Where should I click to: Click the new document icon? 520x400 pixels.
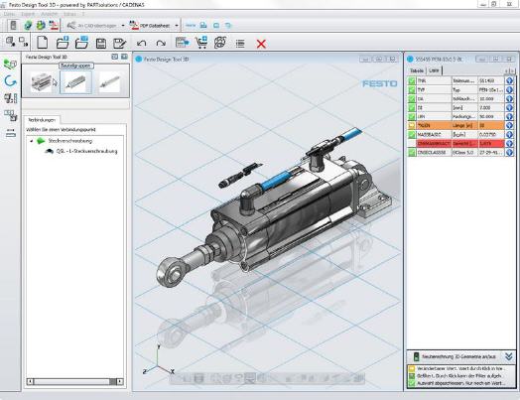[42, 43]
